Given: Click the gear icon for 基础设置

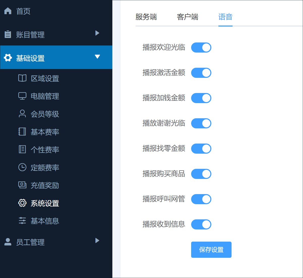Looking at the screenshot, I should [x=8, y=58].
